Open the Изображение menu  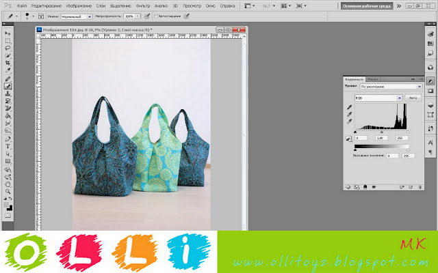79,5
